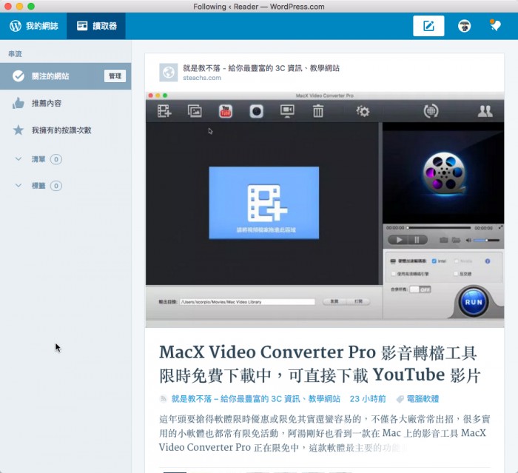
Task: Click the open button beside output path
Action: pos(358,301)
